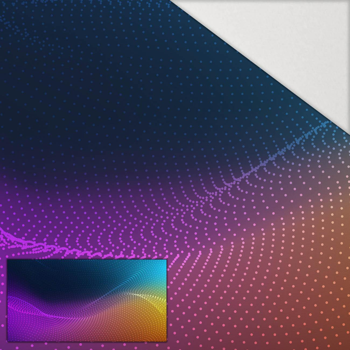Click the inset pattern preview thumbnail
This screenshot has width=350, height=350.
[x=87, y=300]
